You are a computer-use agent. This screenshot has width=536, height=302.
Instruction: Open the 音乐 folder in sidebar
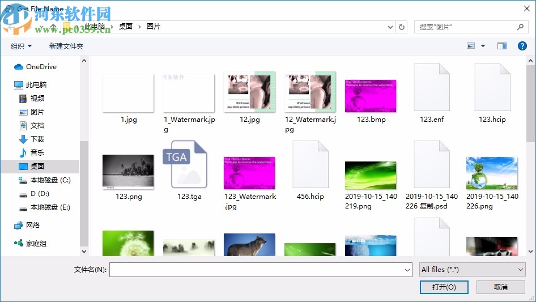(32, 152)
